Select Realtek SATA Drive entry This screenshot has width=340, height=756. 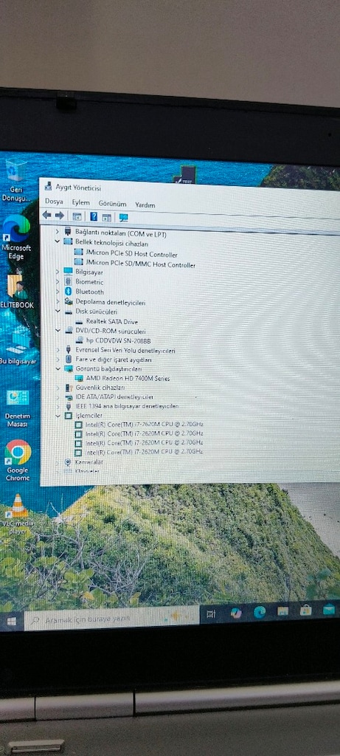(x=111, y=321)
